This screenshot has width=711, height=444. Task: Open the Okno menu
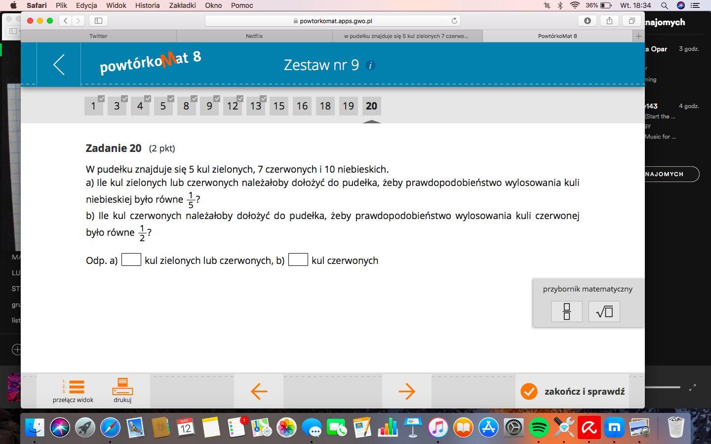coord(213,5)
